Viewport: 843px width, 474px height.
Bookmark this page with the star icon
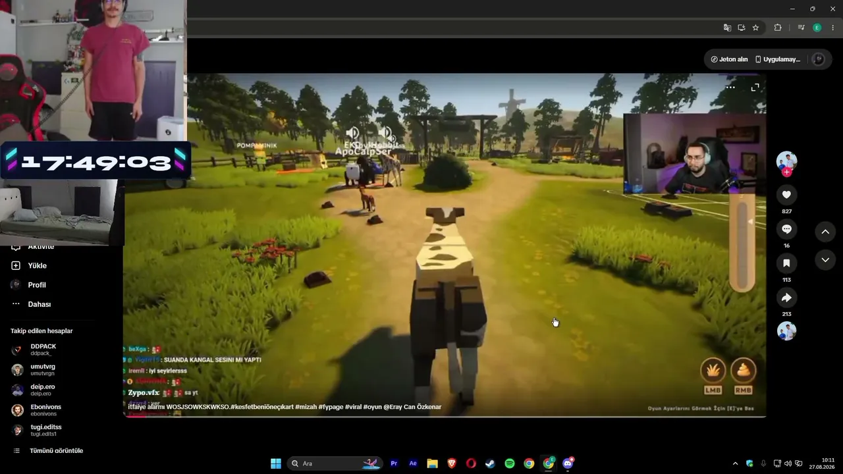pyautogui.click(x=755, y=28)
